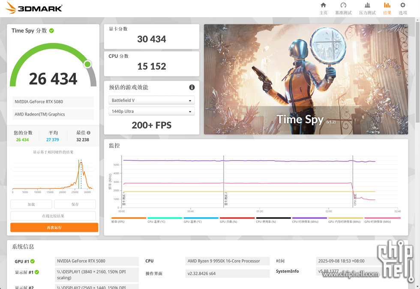Click the 显卡测试 1 marker in monitoring chart
Viewport: 420px width, 289px height.
pos(124,199)
